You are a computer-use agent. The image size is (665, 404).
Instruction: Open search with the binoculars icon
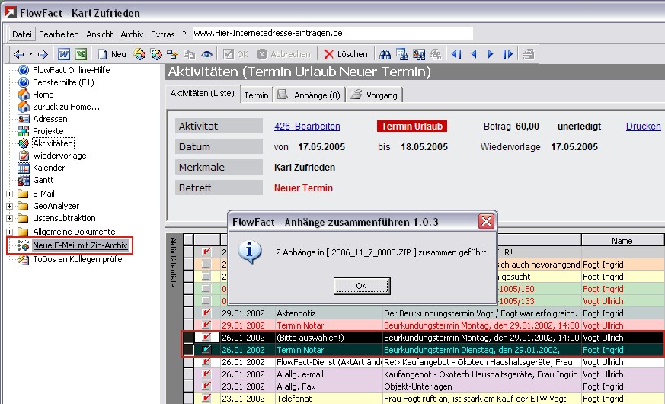tap(385, 54)
